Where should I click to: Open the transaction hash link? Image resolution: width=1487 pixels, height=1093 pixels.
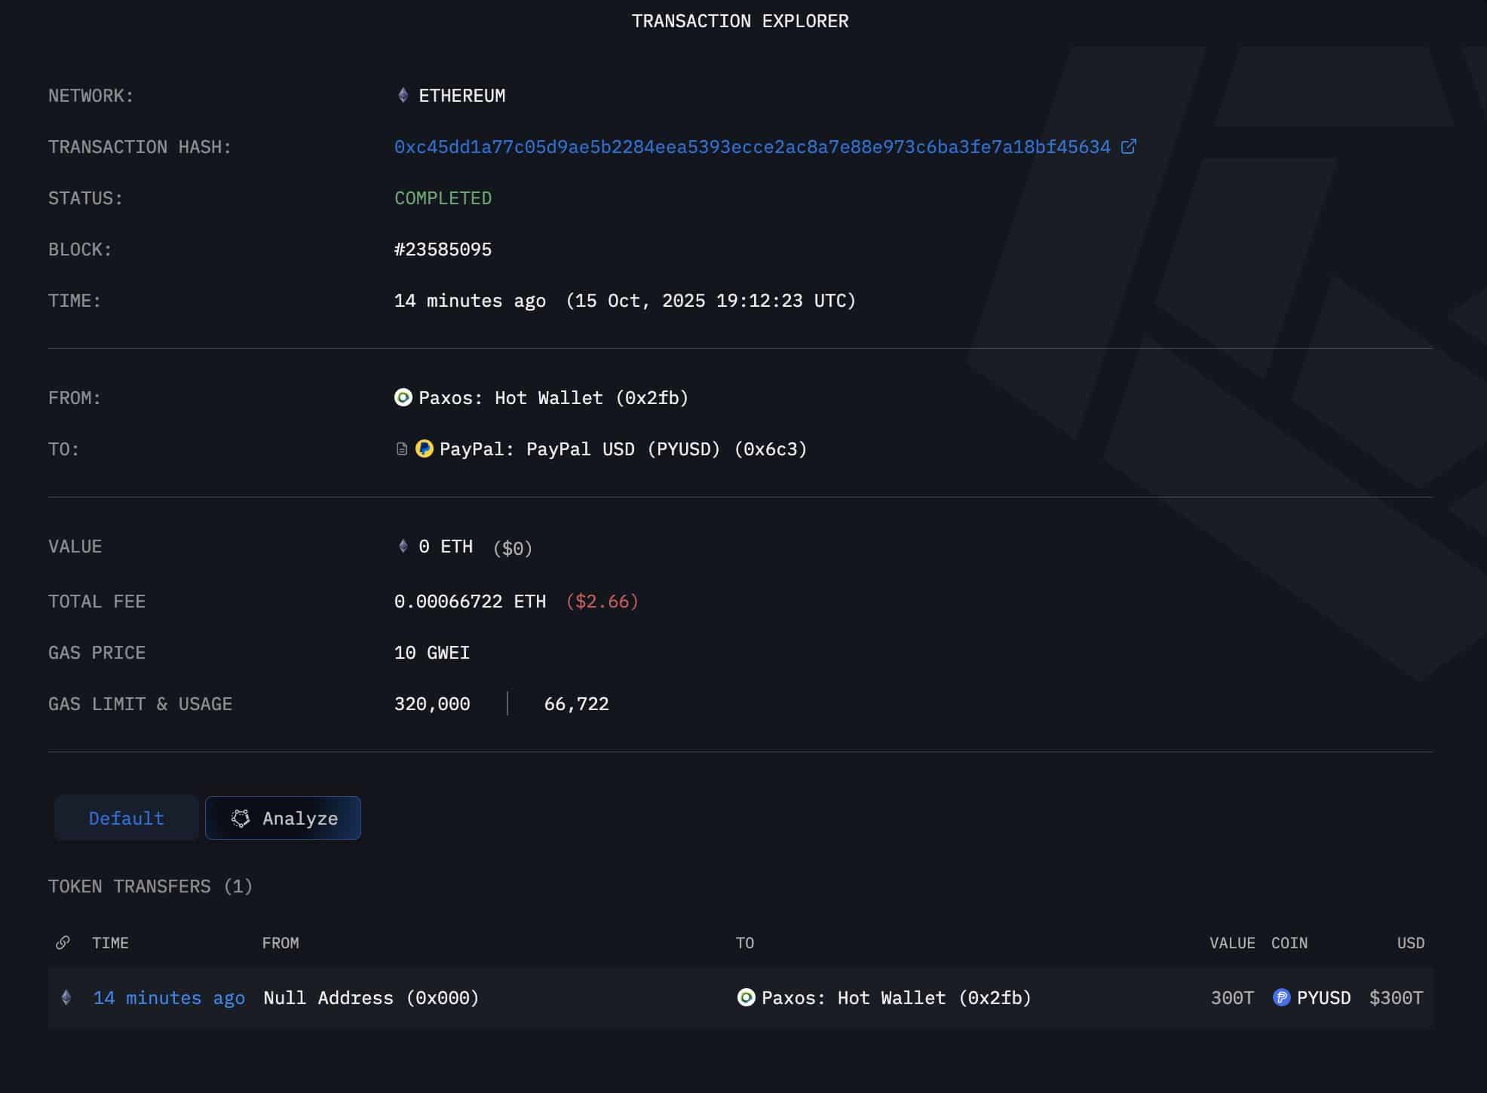click(752, 147)
